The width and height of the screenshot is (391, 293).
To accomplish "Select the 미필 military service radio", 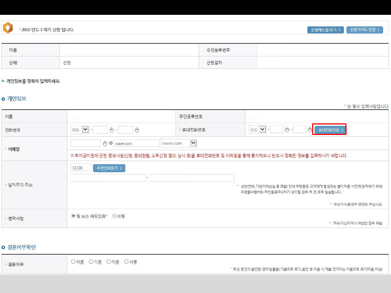I will 114,216.
